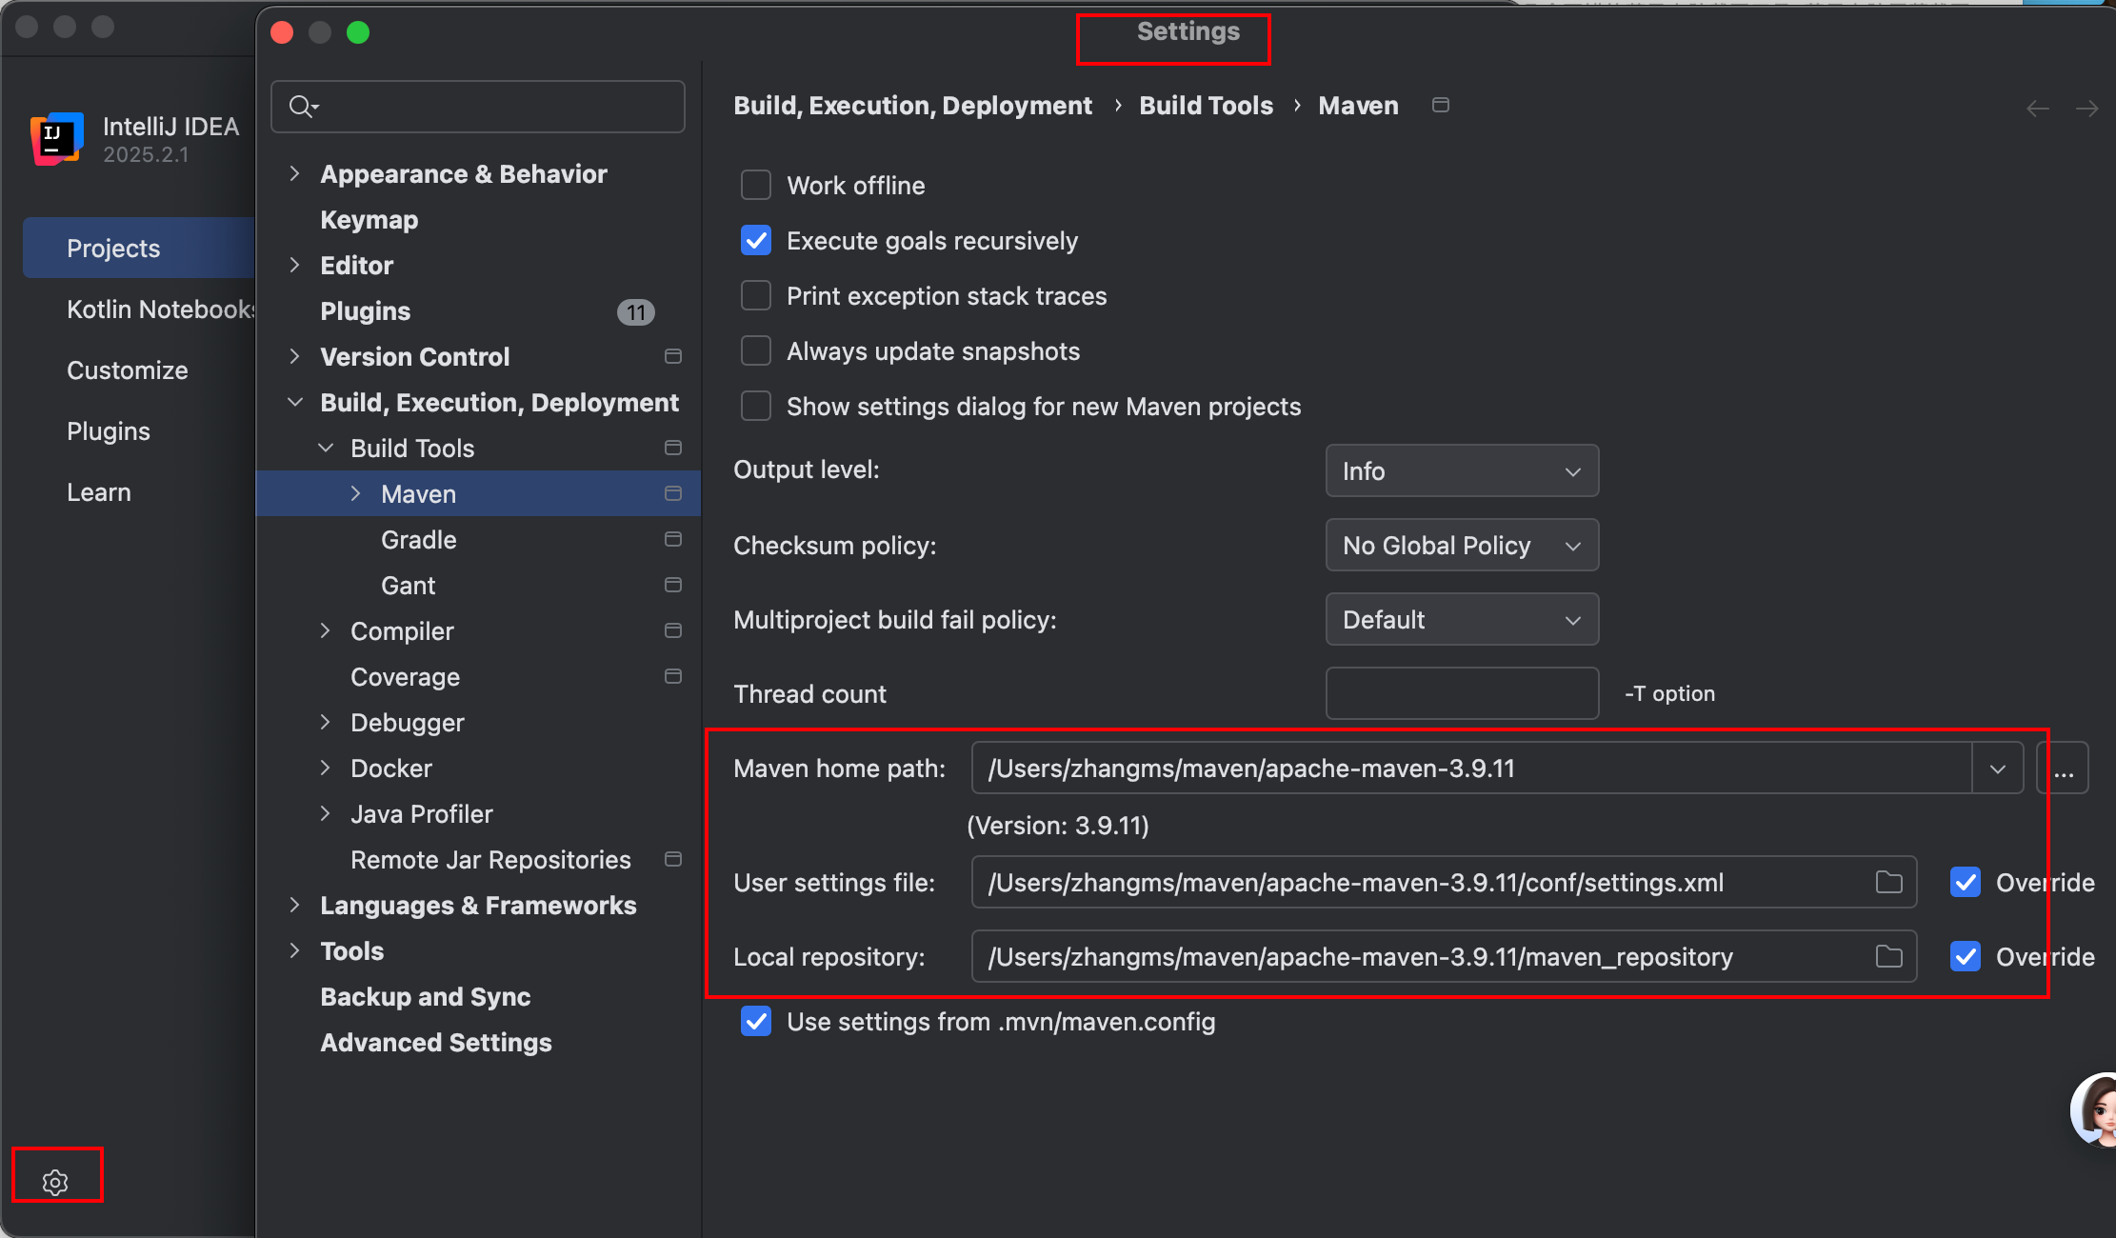Screen dimensions: 2116x1238
Task: Click the Thread count input field
Action: pyautogui.click(x=1462, y=693)
